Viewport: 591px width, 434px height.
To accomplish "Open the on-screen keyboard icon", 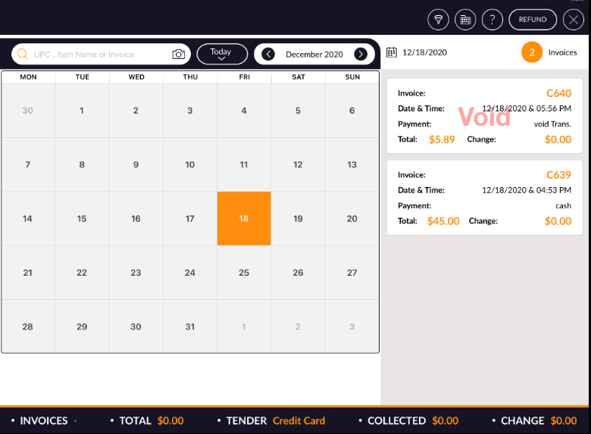I will [465, 20].
